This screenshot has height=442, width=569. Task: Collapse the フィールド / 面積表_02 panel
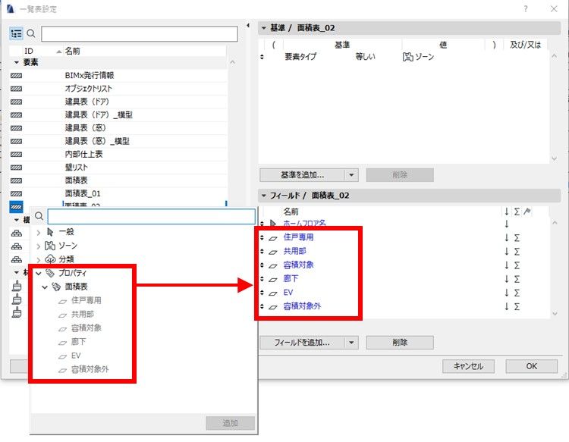[264, 196]
